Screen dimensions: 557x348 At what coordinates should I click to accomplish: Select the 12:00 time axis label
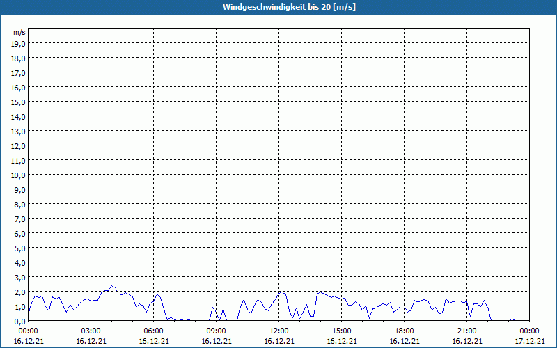279,331
